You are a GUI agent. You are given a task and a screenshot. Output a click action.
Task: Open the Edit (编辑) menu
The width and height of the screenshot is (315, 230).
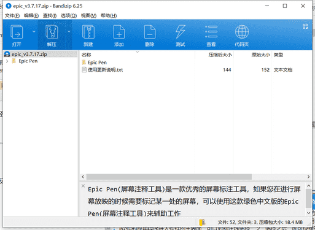[31, 16]
